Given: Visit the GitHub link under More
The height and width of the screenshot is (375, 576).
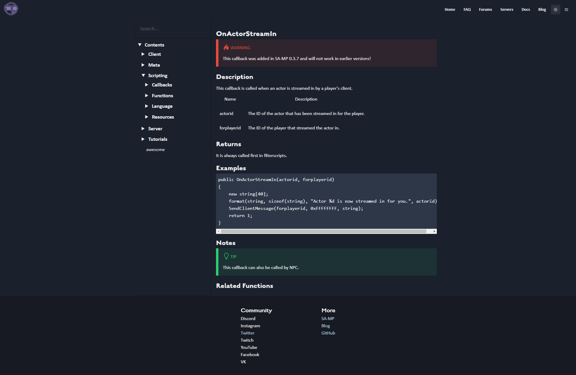Looking at the screenshot, I should tap(328, 333).
